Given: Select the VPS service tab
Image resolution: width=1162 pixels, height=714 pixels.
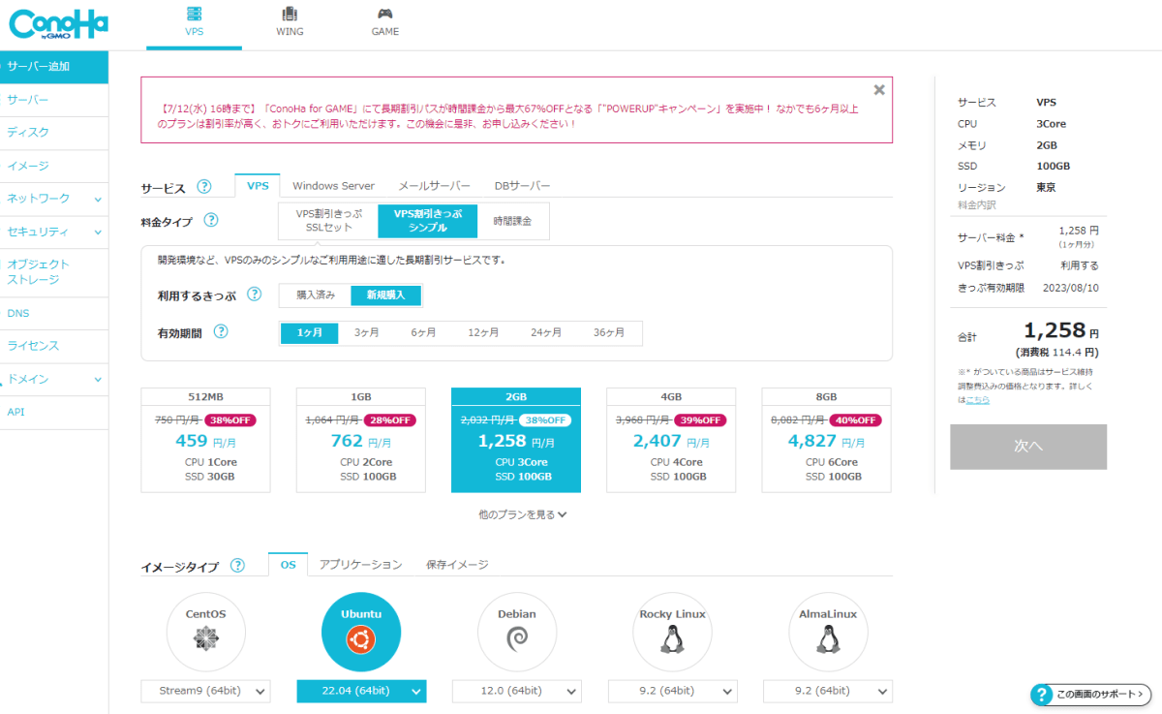Looking at the screenshot, I should [258, 186].
